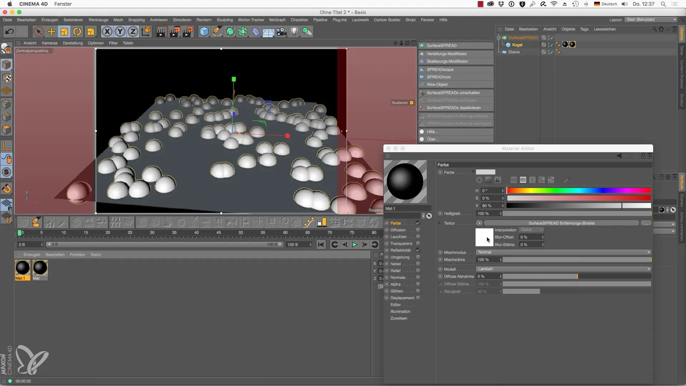Open the Objekte menu in object manager
Viewport: 686px width, 386px height.
click(568, 29)
